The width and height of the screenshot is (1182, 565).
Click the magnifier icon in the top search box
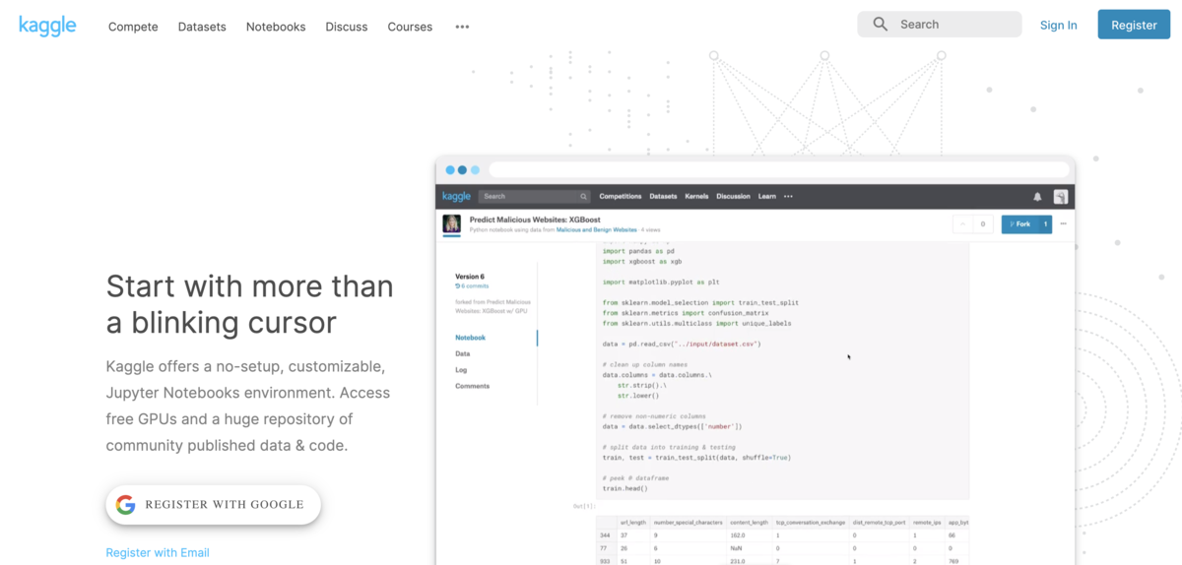point(881,25)
